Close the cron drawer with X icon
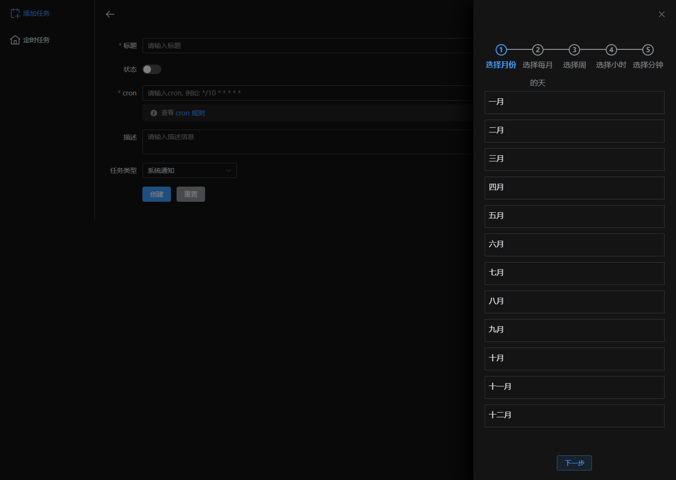Image resolution: width=676 pixels, height=480 pixels. coord(661,14)
